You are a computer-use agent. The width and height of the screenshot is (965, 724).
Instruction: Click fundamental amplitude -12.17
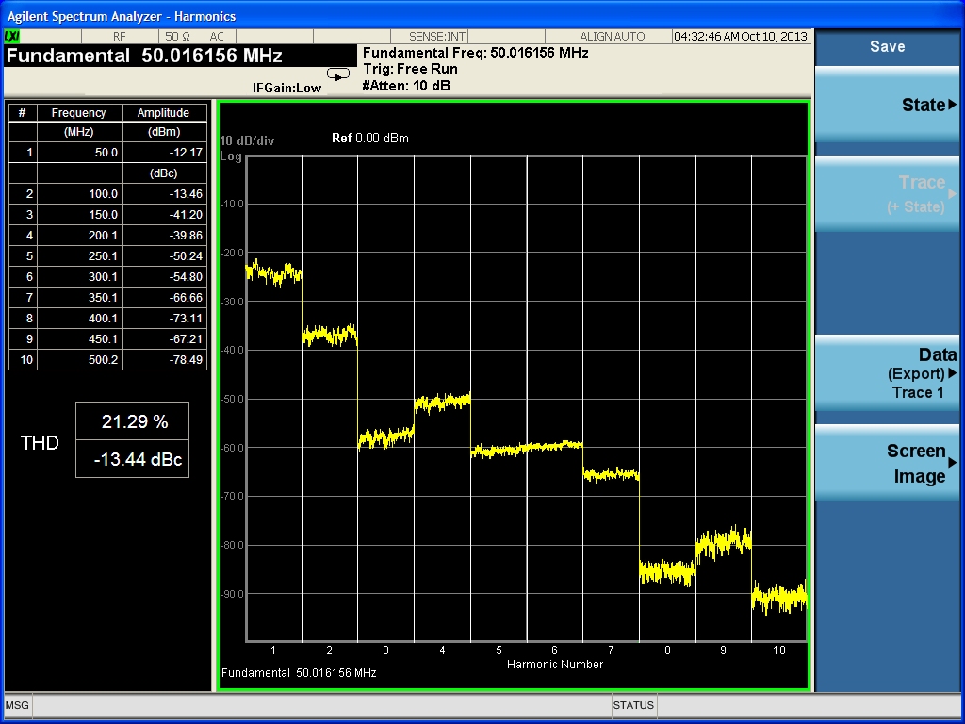click(x=164, y=152)
